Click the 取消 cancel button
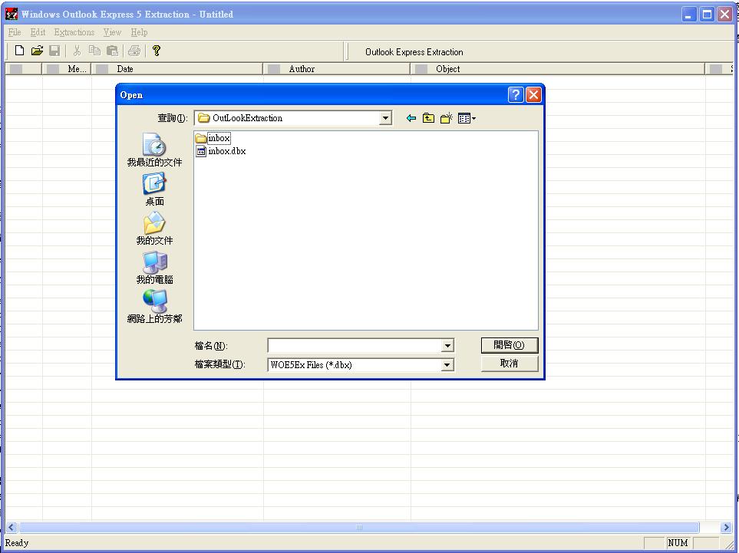Viewport: 739px width, 553px height. coord(510,364)
